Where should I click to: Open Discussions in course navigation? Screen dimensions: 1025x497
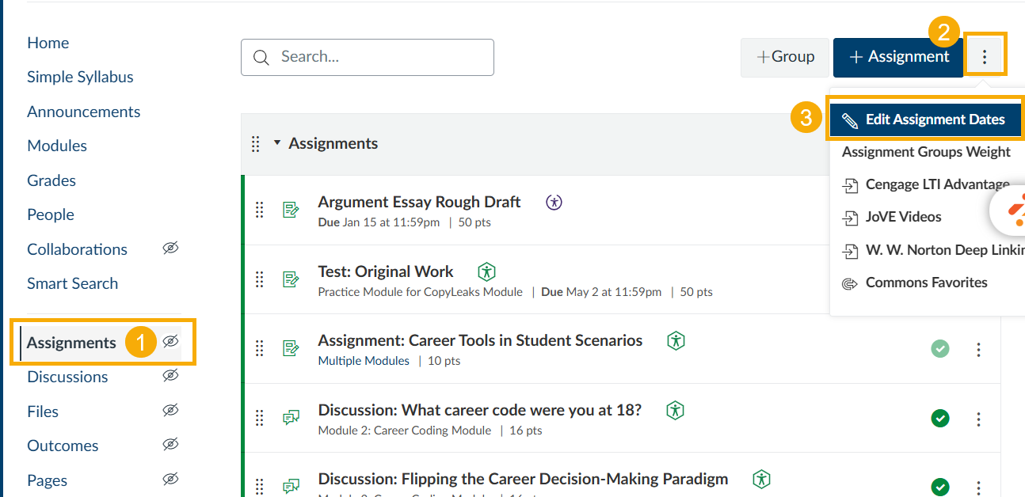pyautogui.click(x=67, y=377)
